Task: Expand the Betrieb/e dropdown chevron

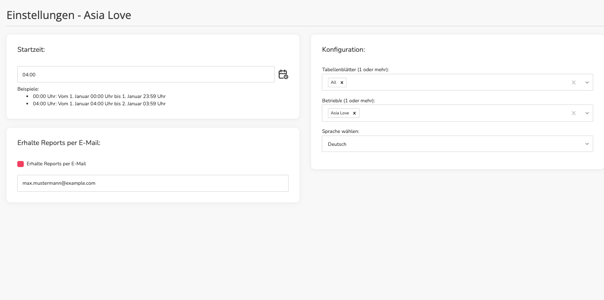Action: click(587, 113)
